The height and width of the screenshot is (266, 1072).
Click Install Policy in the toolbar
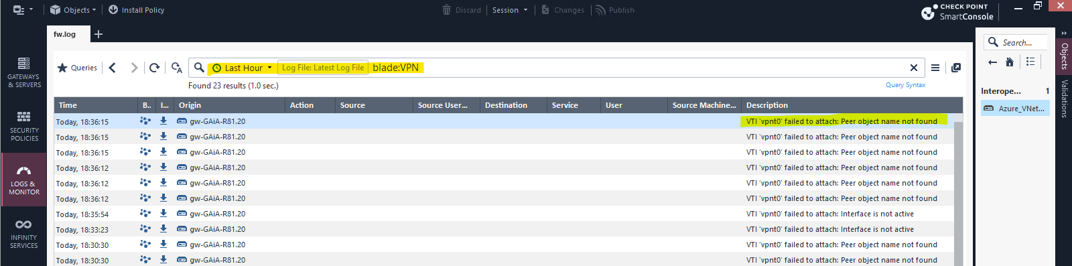pos(136,10)
